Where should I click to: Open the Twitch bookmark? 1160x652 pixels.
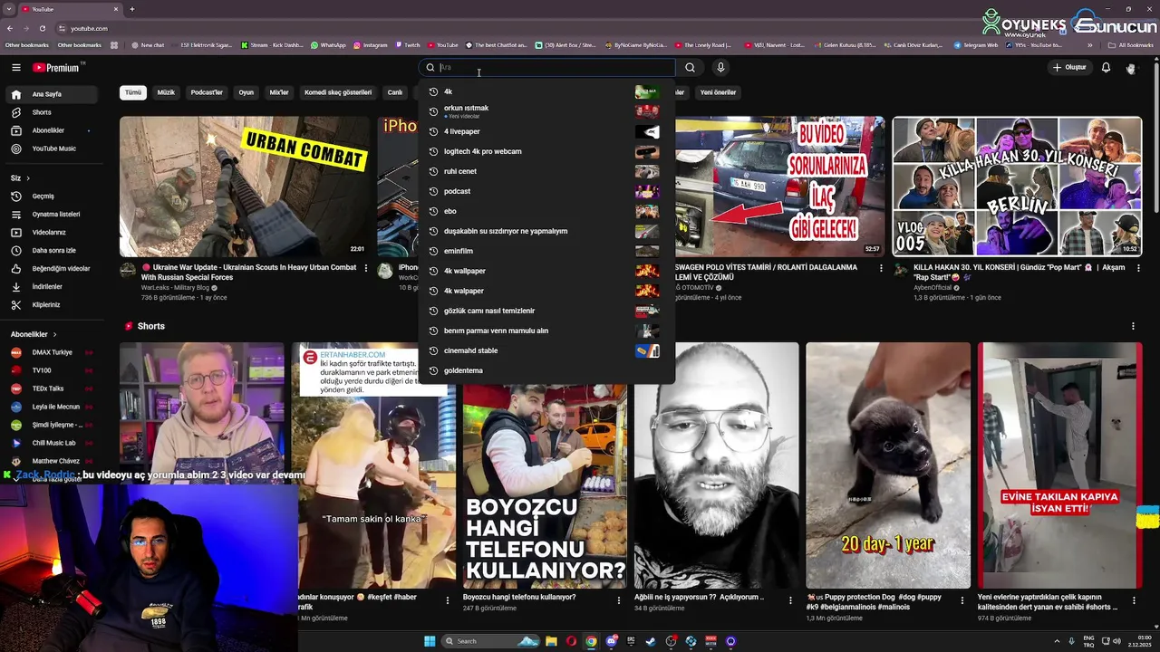[x=408, y=44]
